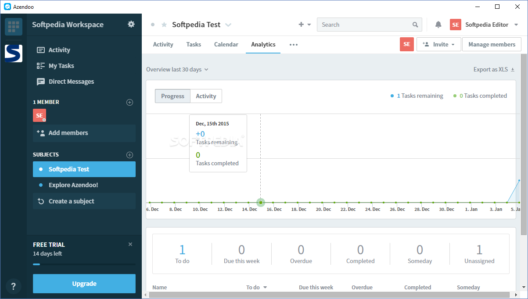Viewport: 528px width, 299px height.
Task: Click the Completed column header
Action: pyautogui.click(x=417, y=288)
